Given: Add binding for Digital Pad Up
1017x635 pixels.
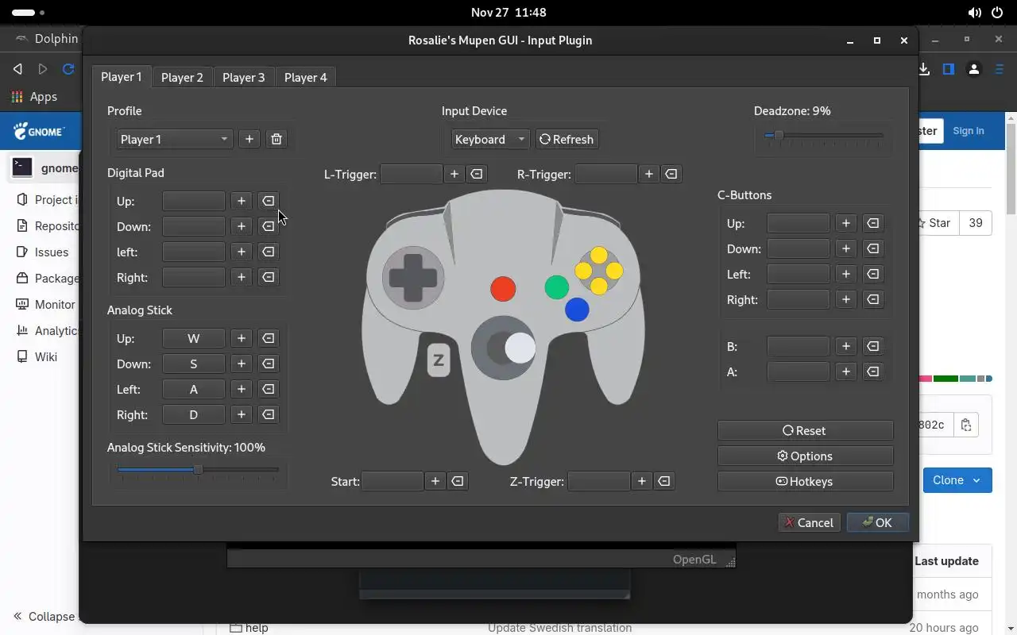Looking at the screenshot, I should point(242,201).
